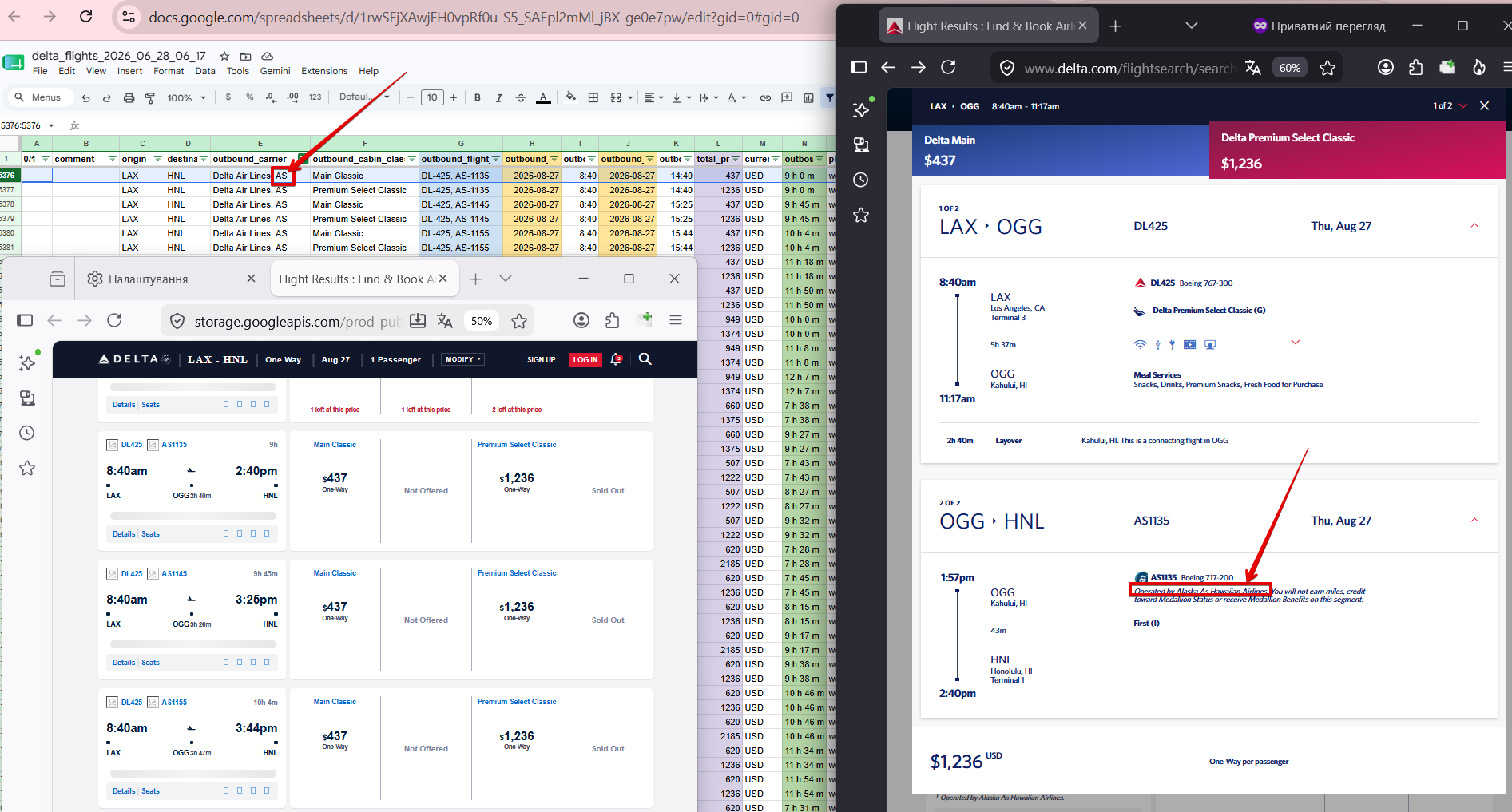Viewport: 1512px width, 812px height.
Task: Click the Merge cells icon in Sheets
Action: (x=616, y=97)
